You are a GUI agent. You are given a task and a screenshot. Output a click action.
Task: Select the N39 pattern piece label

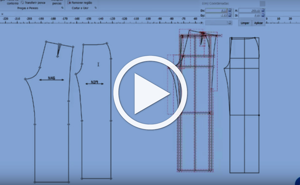pyautogui.click(x=94, y=82)
